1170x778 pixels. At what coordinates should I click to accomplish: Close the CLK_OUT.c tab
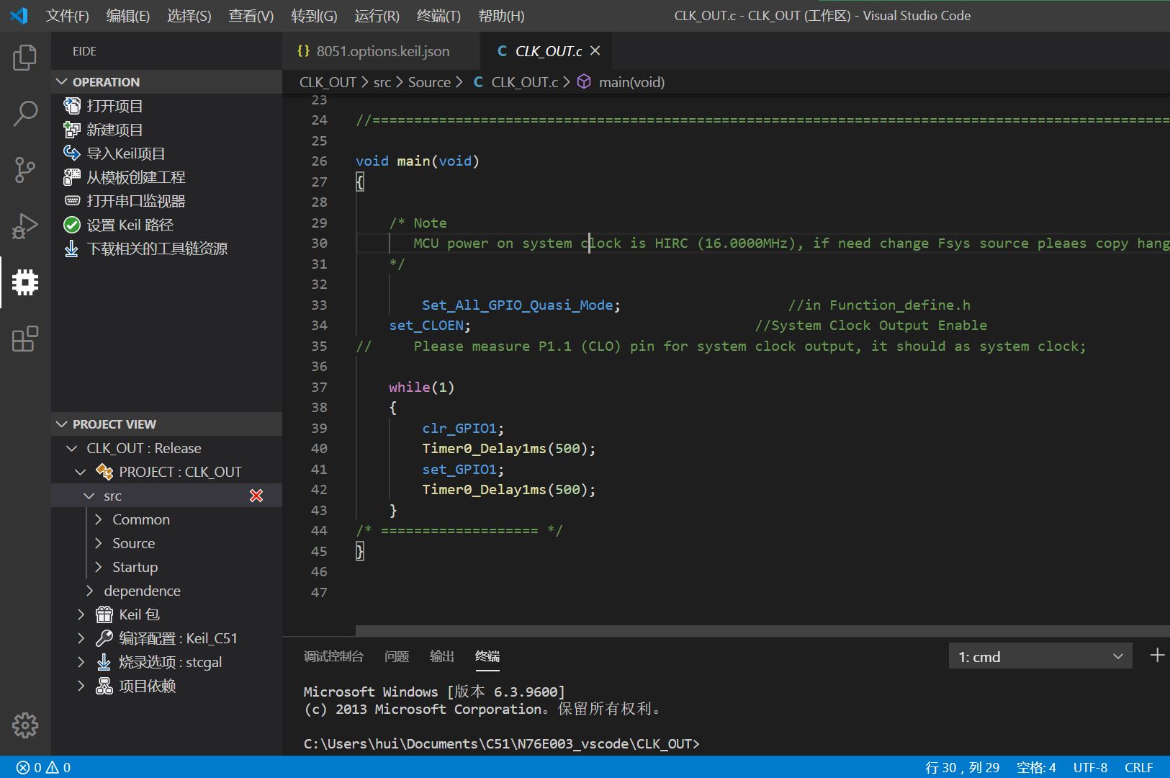tap(595, 50)
